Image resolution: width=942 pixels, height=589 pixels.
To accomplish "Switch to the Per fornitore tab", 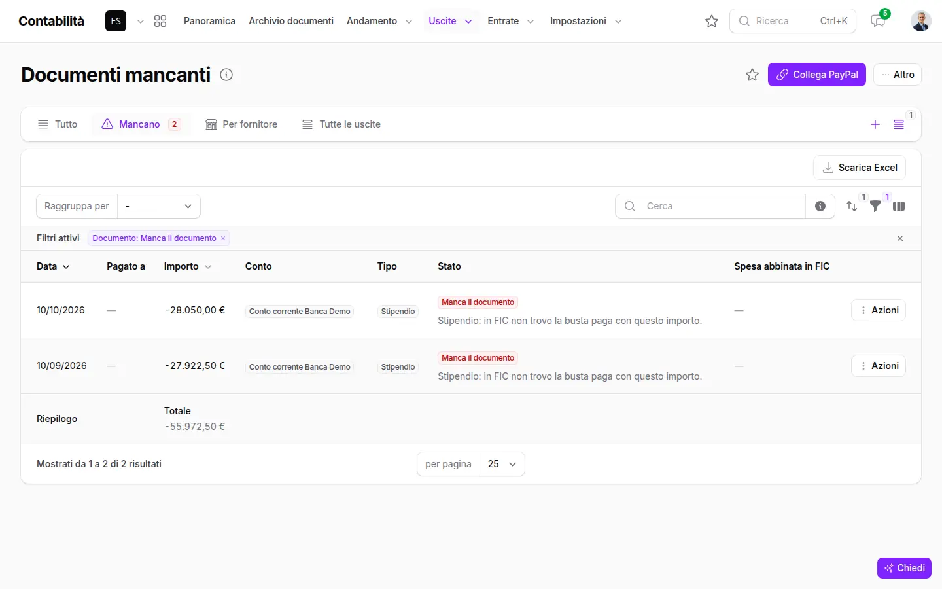I will click(x=241, y=124).
